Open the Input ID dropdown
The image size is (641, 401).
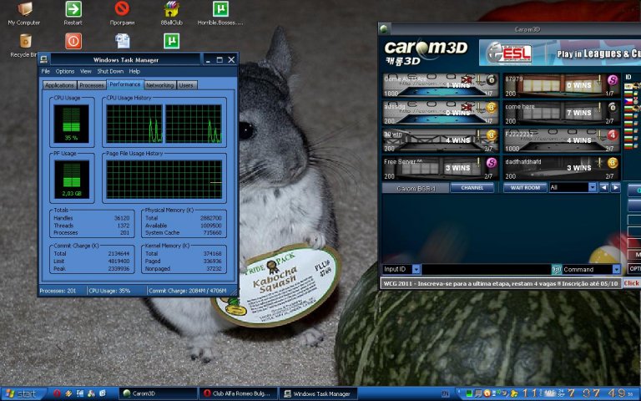(415, 270)
